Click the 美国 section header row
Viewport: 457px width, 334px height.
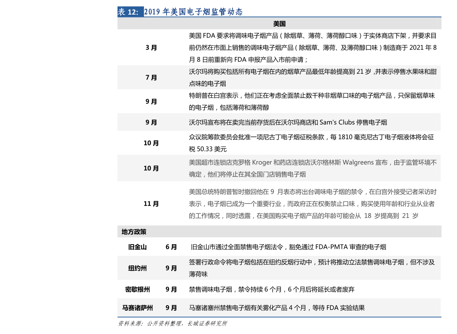[279, 23]
